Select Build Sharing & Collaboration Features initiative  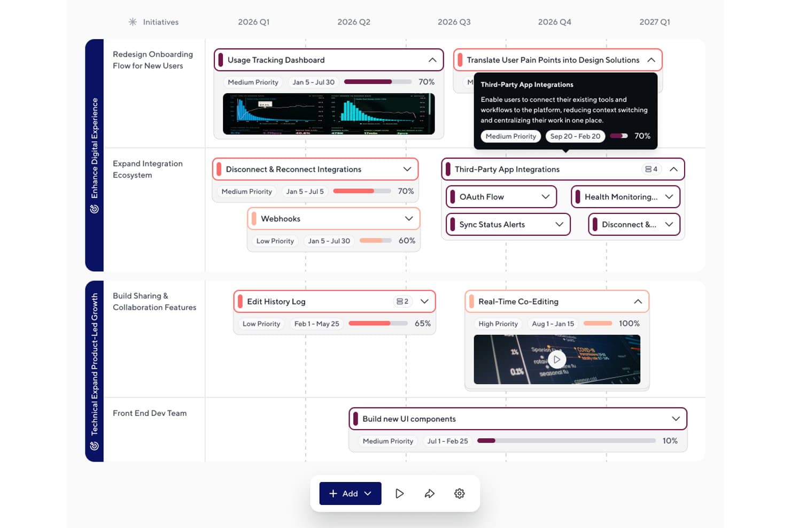(154, 302)
